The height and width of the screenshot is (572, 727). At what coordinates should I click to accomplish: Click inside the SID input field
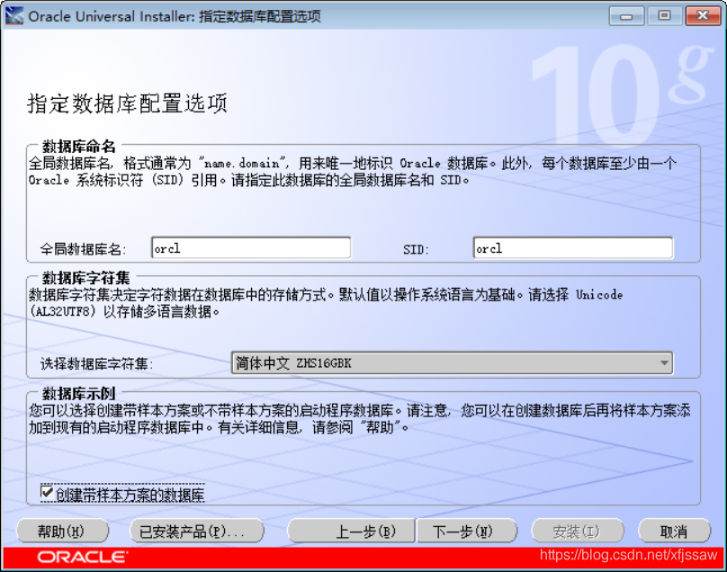572,248
